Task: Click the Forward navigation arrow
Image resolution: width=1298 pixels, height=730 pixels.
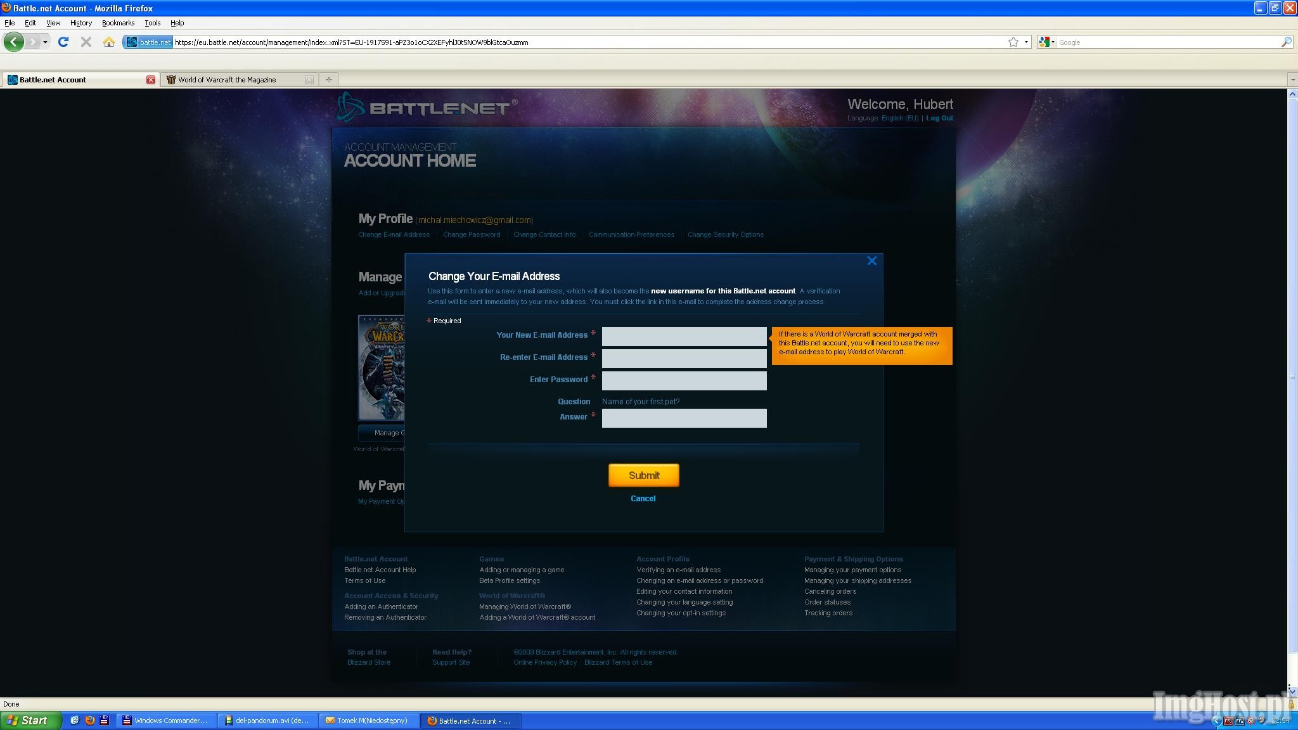Action: coord(33,42)
